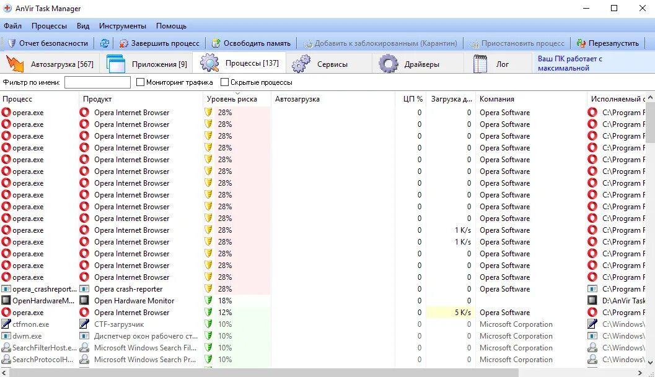Select the Microsoft Windows Search Fil... cell

(141, 347)
